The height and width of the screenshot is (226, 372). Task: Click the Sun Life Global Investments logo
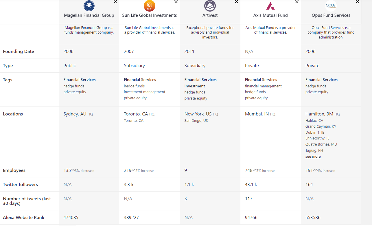pyautogui.click(x=150, y=6)
